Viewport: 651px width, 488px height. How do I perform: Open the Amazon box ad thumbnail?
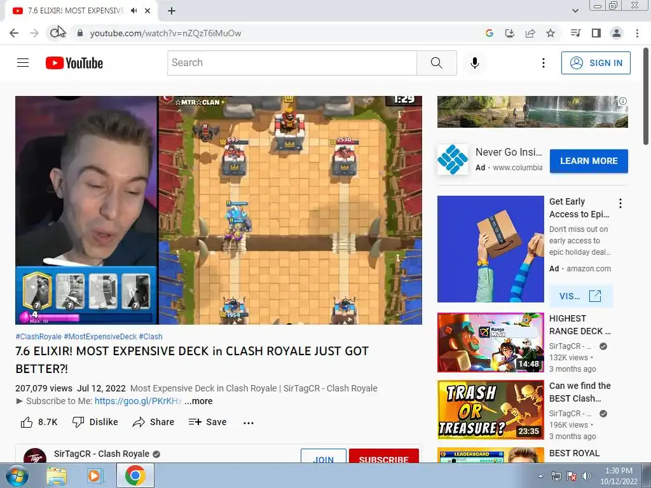click(490, 249)
